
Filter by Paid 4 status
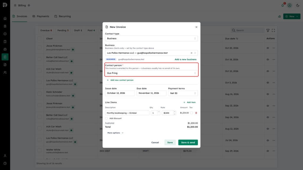(x=91, y=30)
